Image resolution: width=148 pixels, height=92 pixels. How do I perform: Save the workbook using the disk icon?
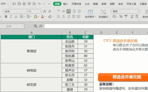click(x=19, y=4)
